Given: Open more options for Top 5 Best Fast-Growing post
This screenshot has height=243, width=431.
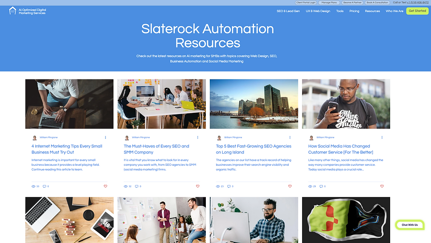Looking at the screenshot, I should click(x=290, y=137).
